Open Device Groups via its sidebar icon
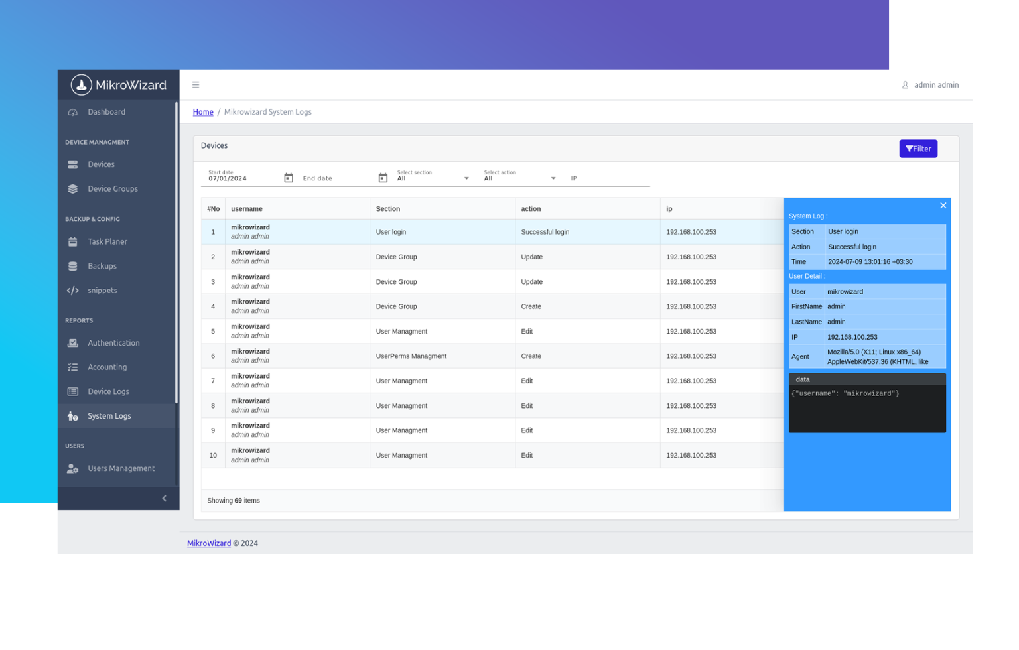The height and width of the screenshot is (650, 1019). pyautogui.click(x=73, y=188)
